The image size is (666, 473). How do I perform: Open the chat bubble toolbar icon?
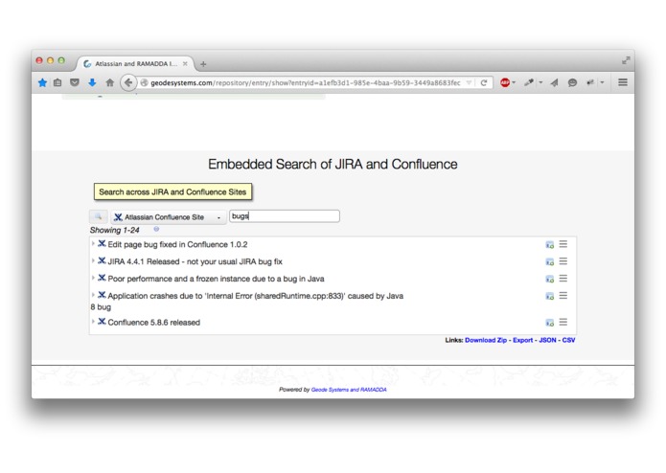572,82
